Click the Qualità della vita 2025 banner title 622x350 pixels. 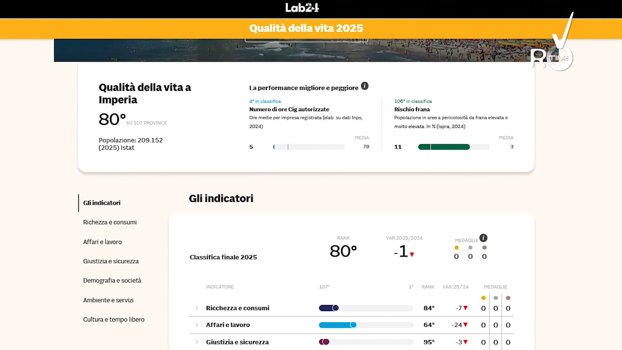click(306, 29)
